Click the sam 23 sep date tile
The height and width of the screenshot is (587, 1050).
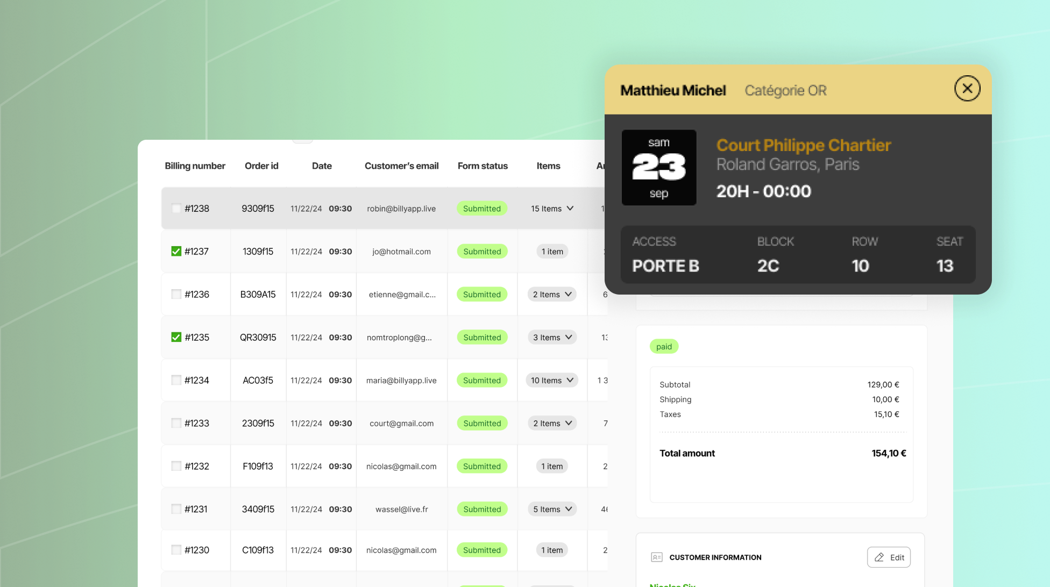click(659, 168)
